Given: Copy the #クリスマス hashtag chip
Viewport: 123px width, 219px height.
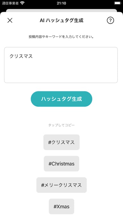Looking at the screenshot, I should pyautogui.click(x=61, y=142).
